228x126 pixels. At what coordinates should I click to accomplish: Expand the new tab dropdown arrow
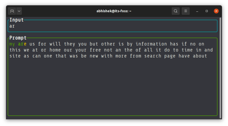coord(19,11)
